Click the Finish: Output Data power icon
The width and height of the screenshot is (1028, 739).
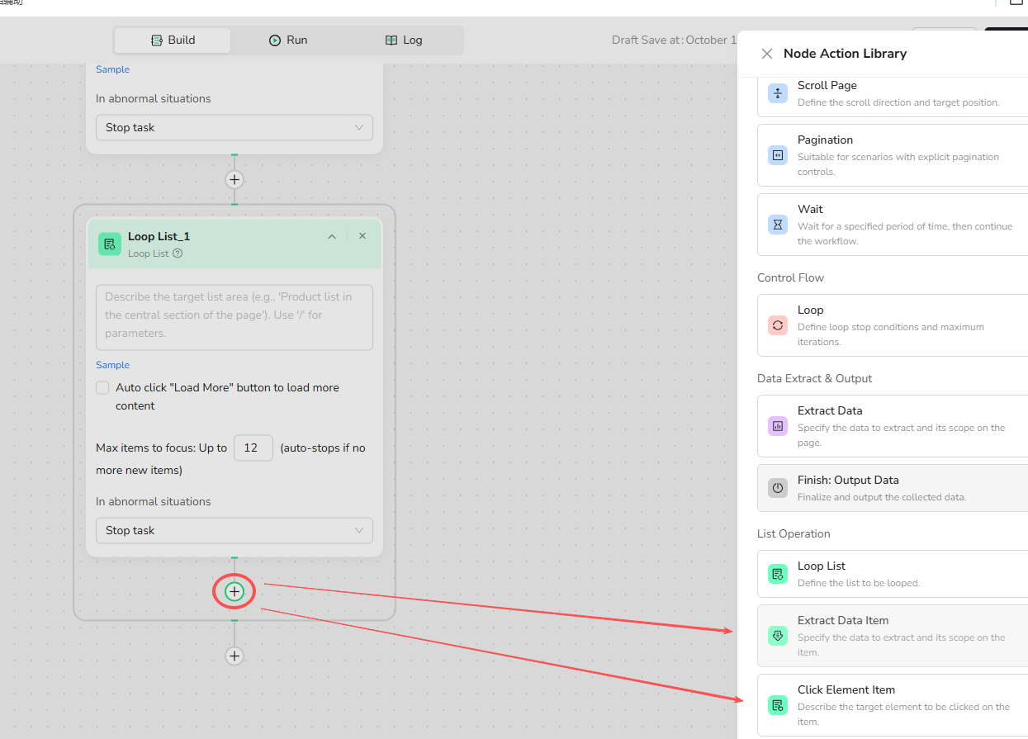coord(777,488)
